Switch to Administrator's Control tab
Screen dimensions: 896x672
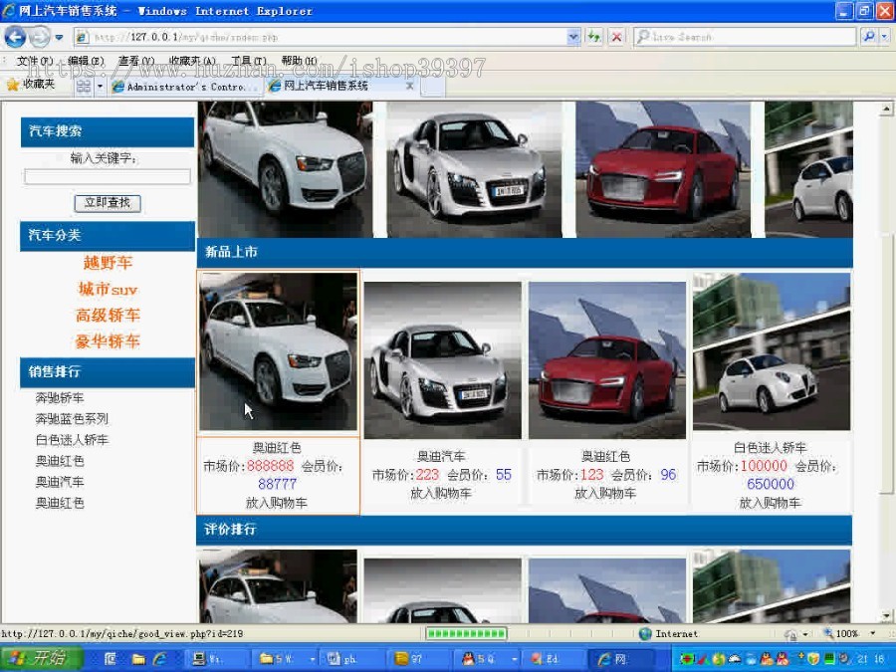click(185, 87)
